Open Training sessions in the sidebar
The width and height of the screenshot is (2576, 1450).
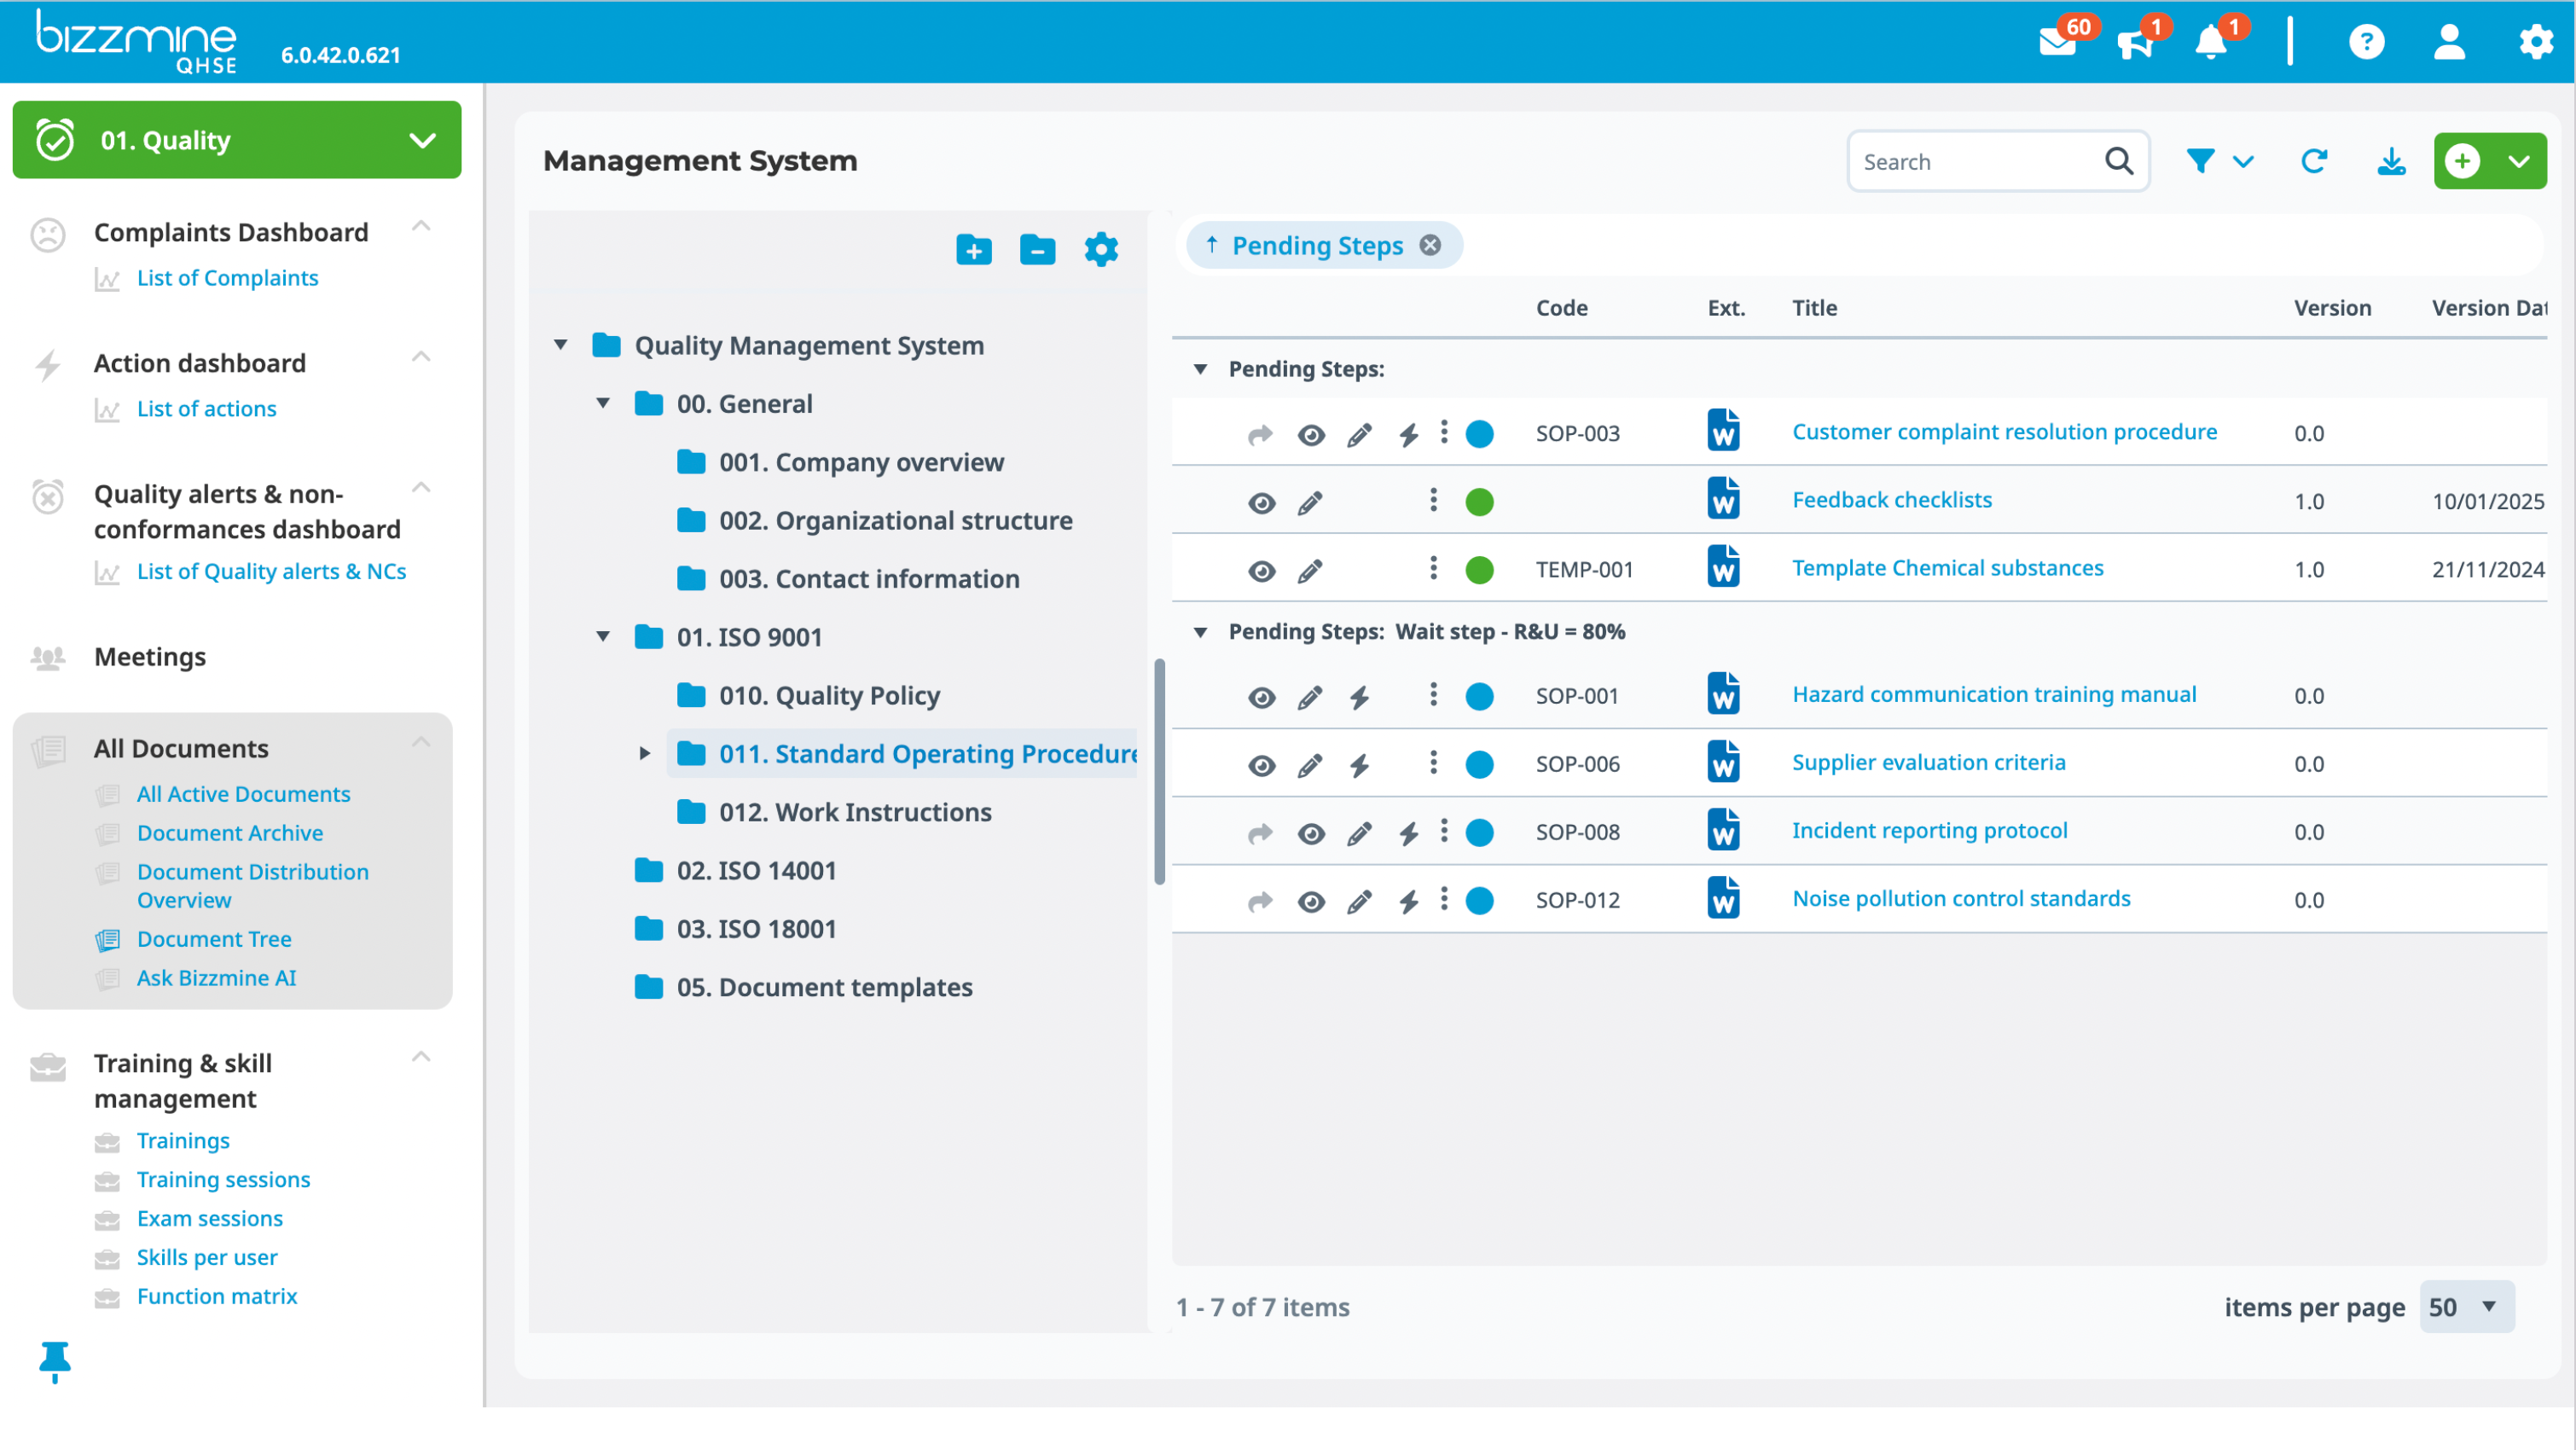[x=224, y=1180]
